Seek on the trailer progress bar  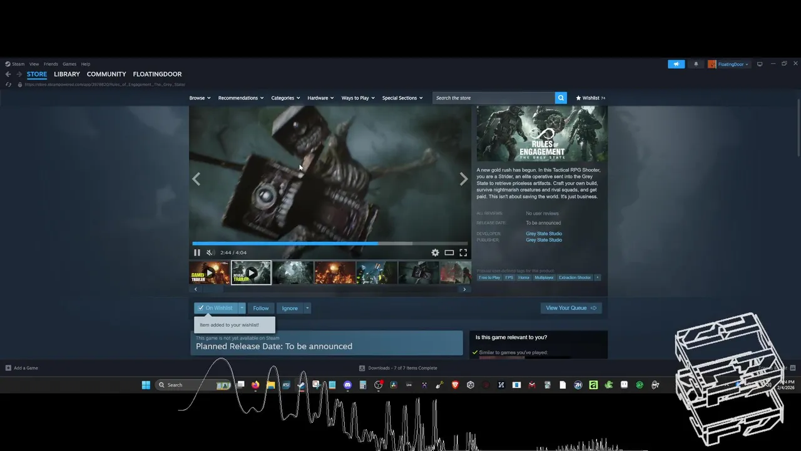pos(330,243)
